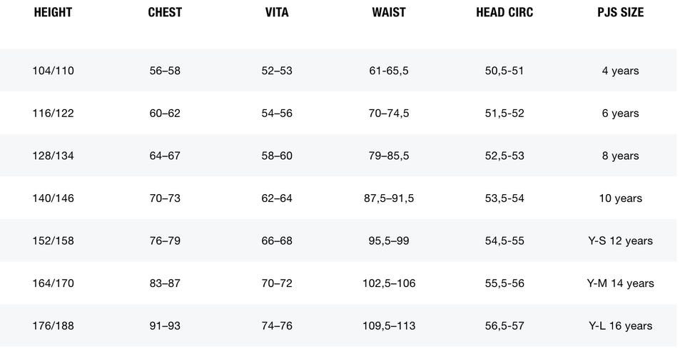Image resolution: width=685 pixels, height=354 pixels.
Task: Select the 6 years size cell
Action: (620, 113)
